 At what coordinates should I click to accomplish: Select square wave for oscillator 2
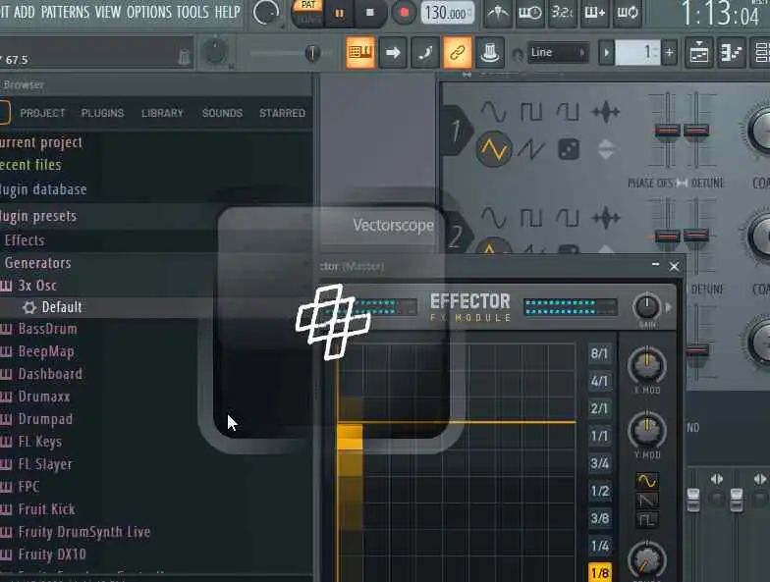point(530,218)
